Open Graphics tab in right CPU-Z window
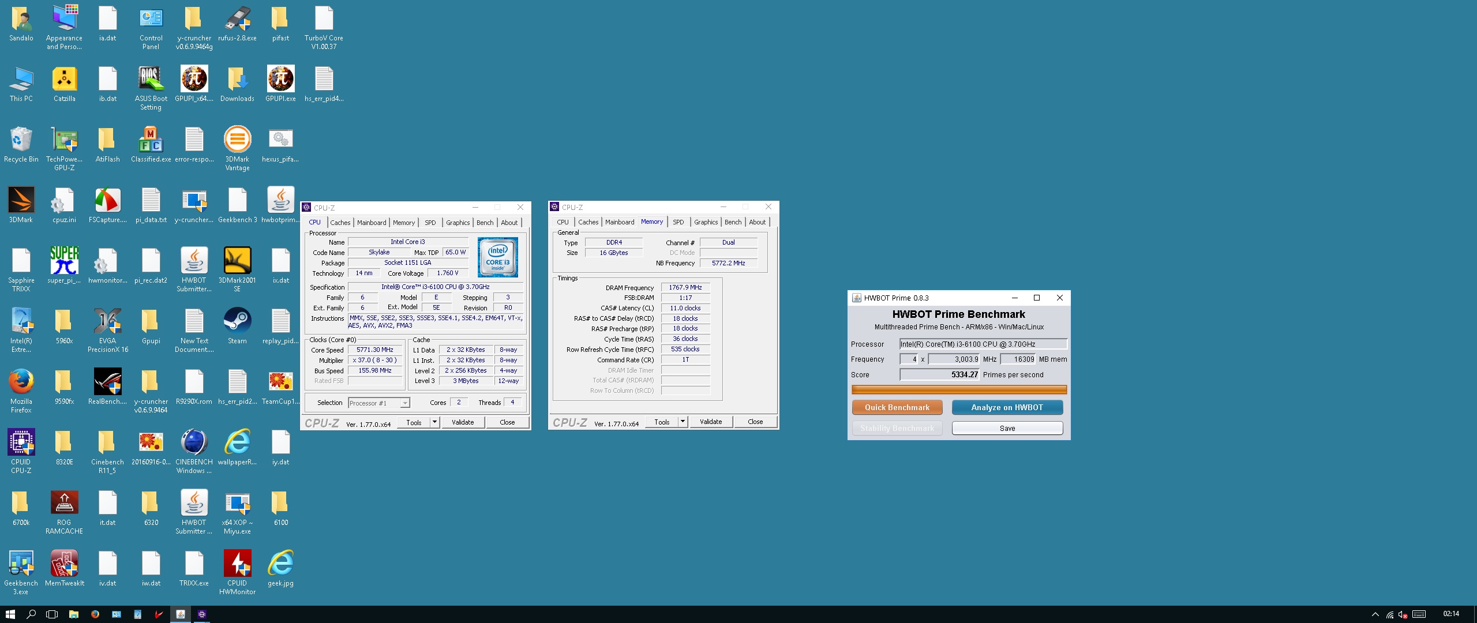The image size is (1477, 623). tap(706, 222)
